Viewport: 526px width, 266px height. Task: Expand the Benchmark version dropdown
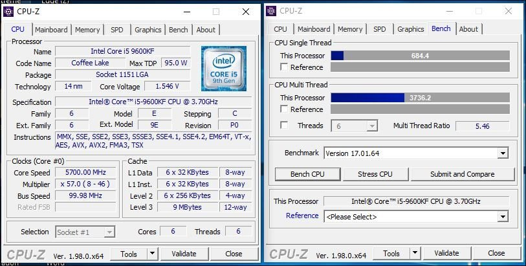tap(503, 153)
